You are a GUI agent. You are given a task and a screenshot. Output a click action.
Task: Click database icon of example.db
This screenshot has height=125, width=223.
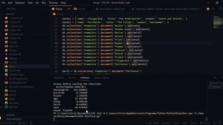tap(6, 54)
